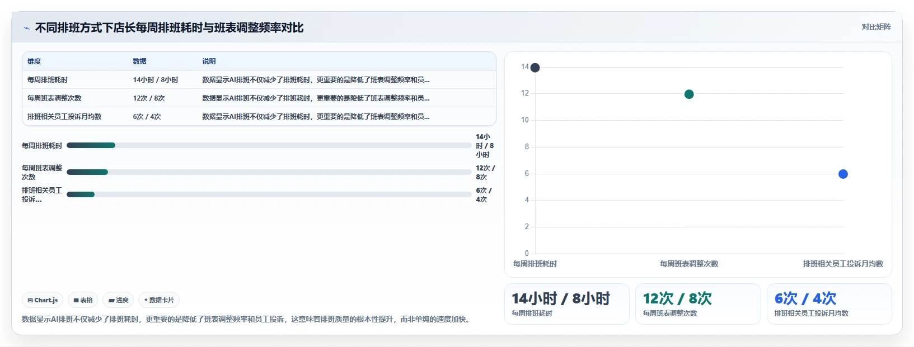Click the 数据卡片 tag chip
The height and width of the screenshot is (347, 914).
click(159, 300)
